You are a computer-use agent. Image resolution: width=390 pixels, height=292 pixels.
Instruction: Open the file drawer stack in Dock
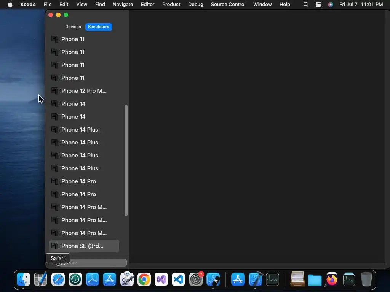pyautogui.click(x=297, y=279)
